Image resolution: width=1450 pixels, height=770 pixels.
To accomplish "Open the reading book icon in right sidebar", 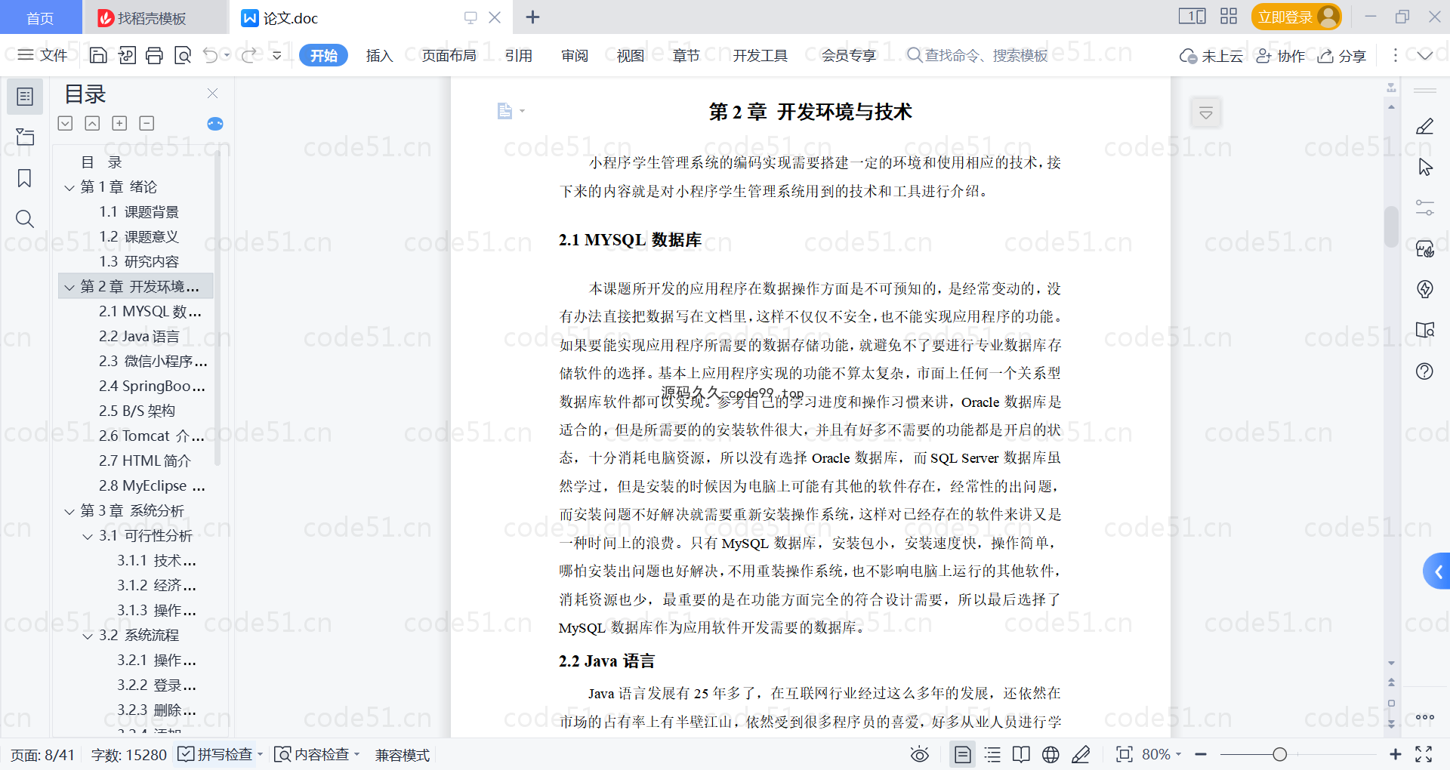I will (1424, 330).
